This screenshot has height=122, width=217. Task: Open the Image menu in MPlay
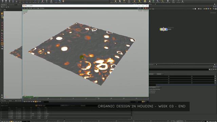coord(38,8)
